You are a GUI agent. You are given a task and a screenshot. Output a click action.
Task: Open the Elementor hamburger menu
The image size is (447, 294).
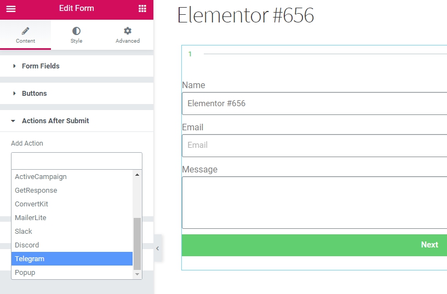(x=11, y=9)
